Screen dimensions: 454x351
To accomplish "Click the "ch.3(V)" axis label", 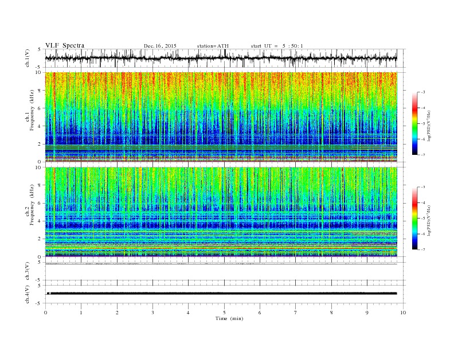I will 28,271.
